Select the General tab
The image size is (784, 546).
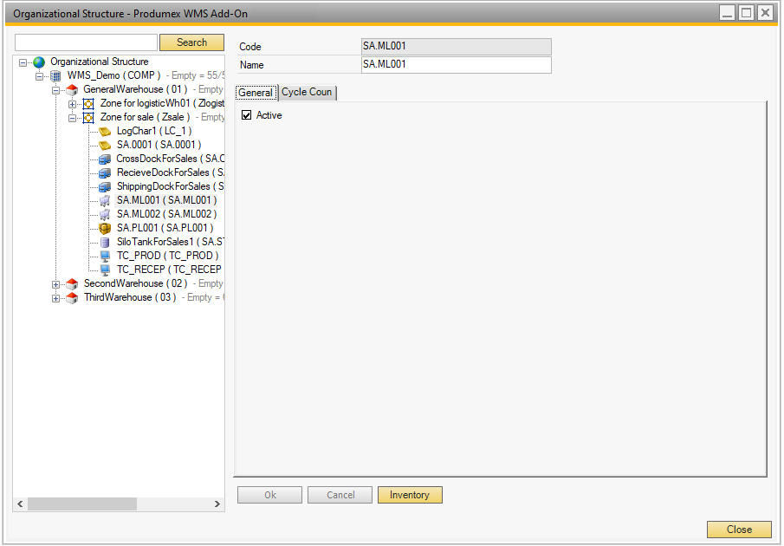tap(256, 93)
